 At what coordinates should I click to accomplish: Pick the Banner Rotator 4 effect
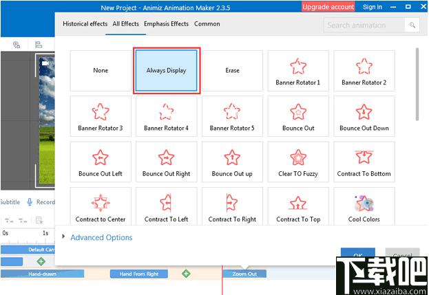[167, 116]
